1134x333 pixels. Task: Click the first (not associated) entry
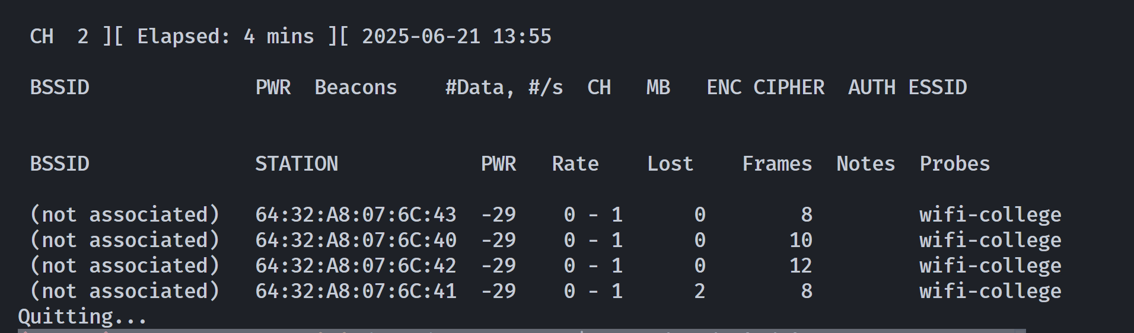click(x=125, y=214)
